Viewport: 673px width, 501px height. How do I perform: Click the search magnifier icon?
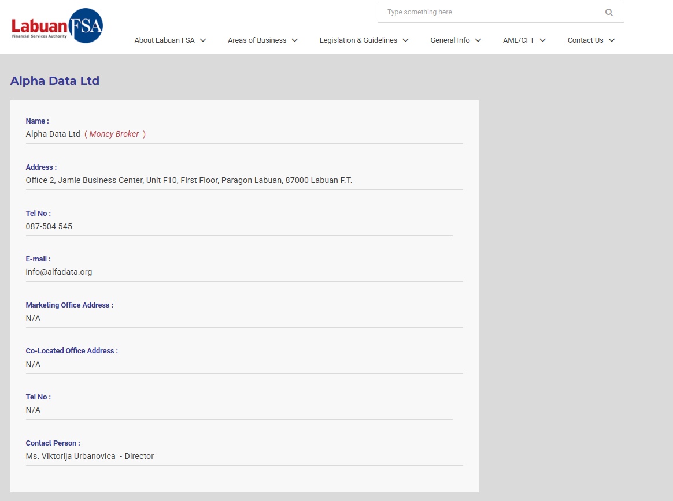[x=609, y=13]
